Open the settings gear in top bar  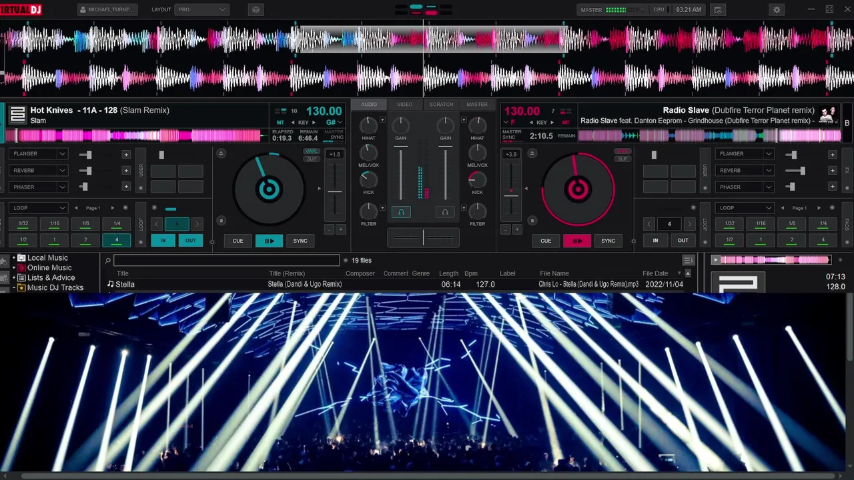[777, 10]
